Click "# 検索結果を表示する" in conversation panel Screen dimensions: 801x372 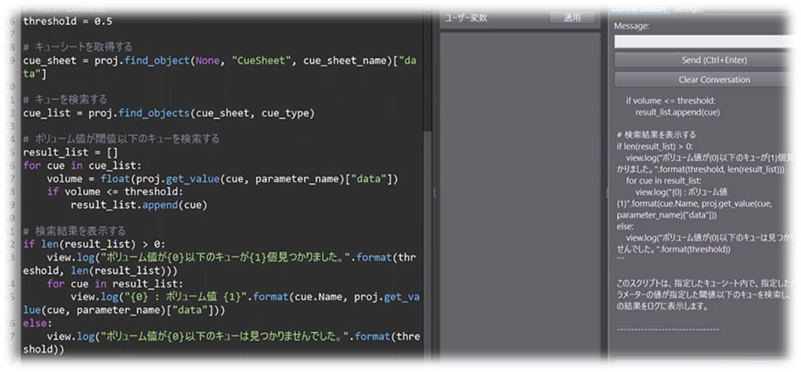tap(656, 135)
